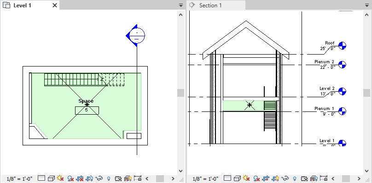Select the Plenum 1 level head symbol
The height and width of the screenshot is (183, 372).
coord(342,111)
